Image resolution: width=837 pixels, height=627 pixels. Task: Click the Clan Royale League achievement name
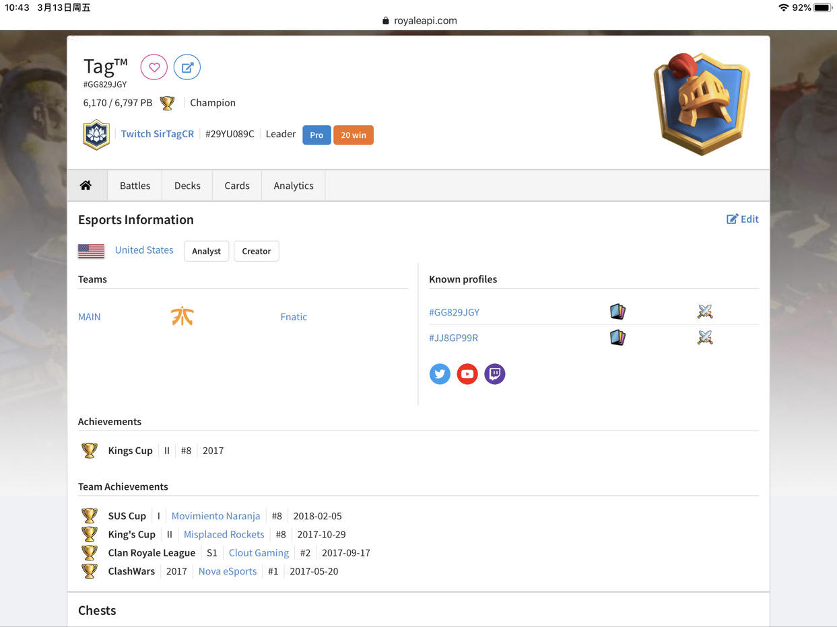(x=152, y=553)
